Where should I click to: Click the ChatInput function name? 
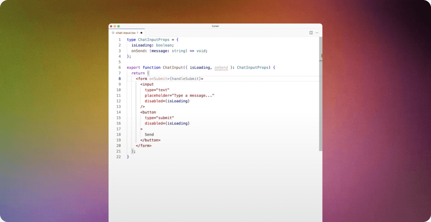pos(173,68)
